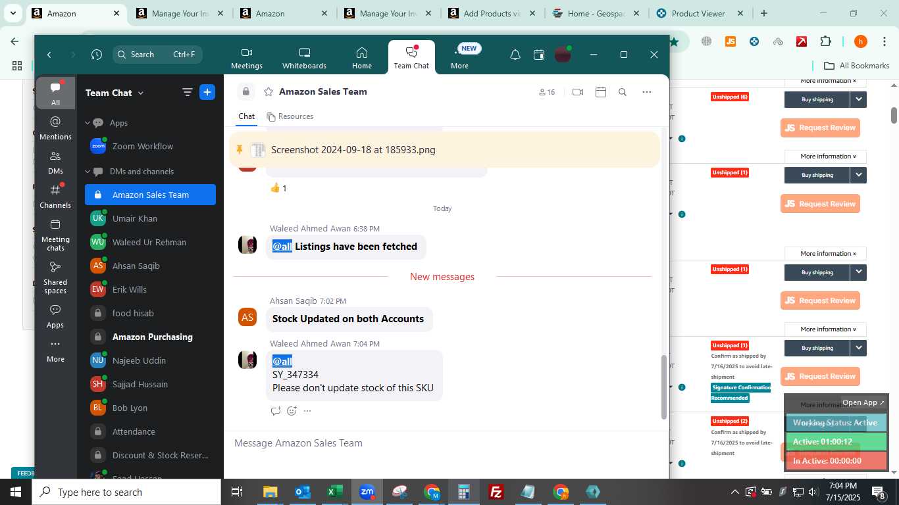View 16 members of channel
Viewport: 899px width, 505px height.
pyautogui.click(x=547, y=92)
